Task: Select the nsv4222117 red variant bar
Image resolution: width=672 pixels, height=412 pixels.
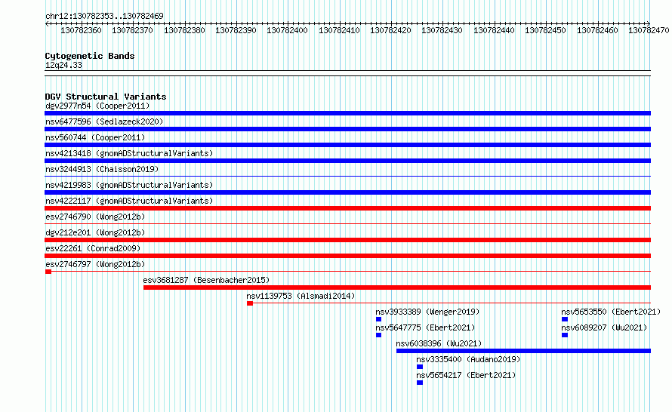Action: pos(347,208)
